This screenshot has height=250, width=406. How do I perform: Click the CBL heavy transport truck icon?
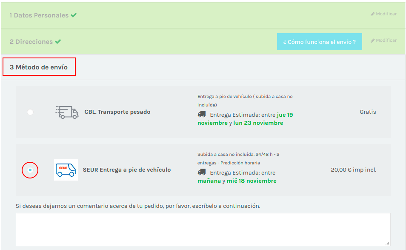click(67, 112)
